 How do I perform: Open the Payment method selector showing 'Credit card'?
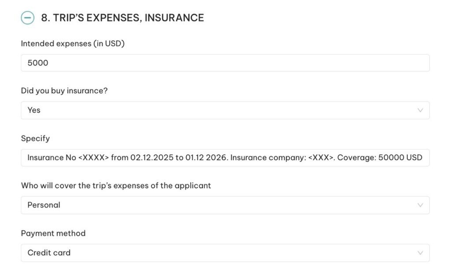click(225, 253)
